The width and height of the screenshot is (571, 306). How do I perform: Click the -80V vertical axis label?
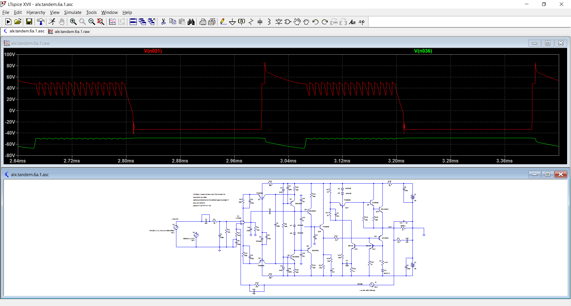[x=10, y=155]
